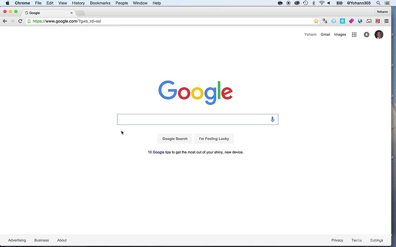Click the Google logo
This screenshot has width=396, height=247.
(196, 93)
